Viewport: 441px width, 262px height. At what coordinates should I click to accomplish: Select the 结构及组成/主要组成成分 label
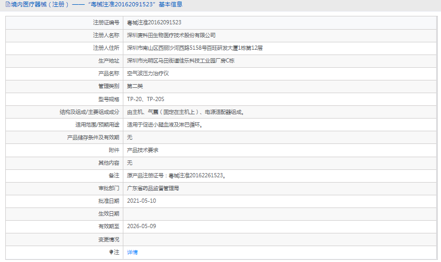pyautogui.click(x=89, y=112)
